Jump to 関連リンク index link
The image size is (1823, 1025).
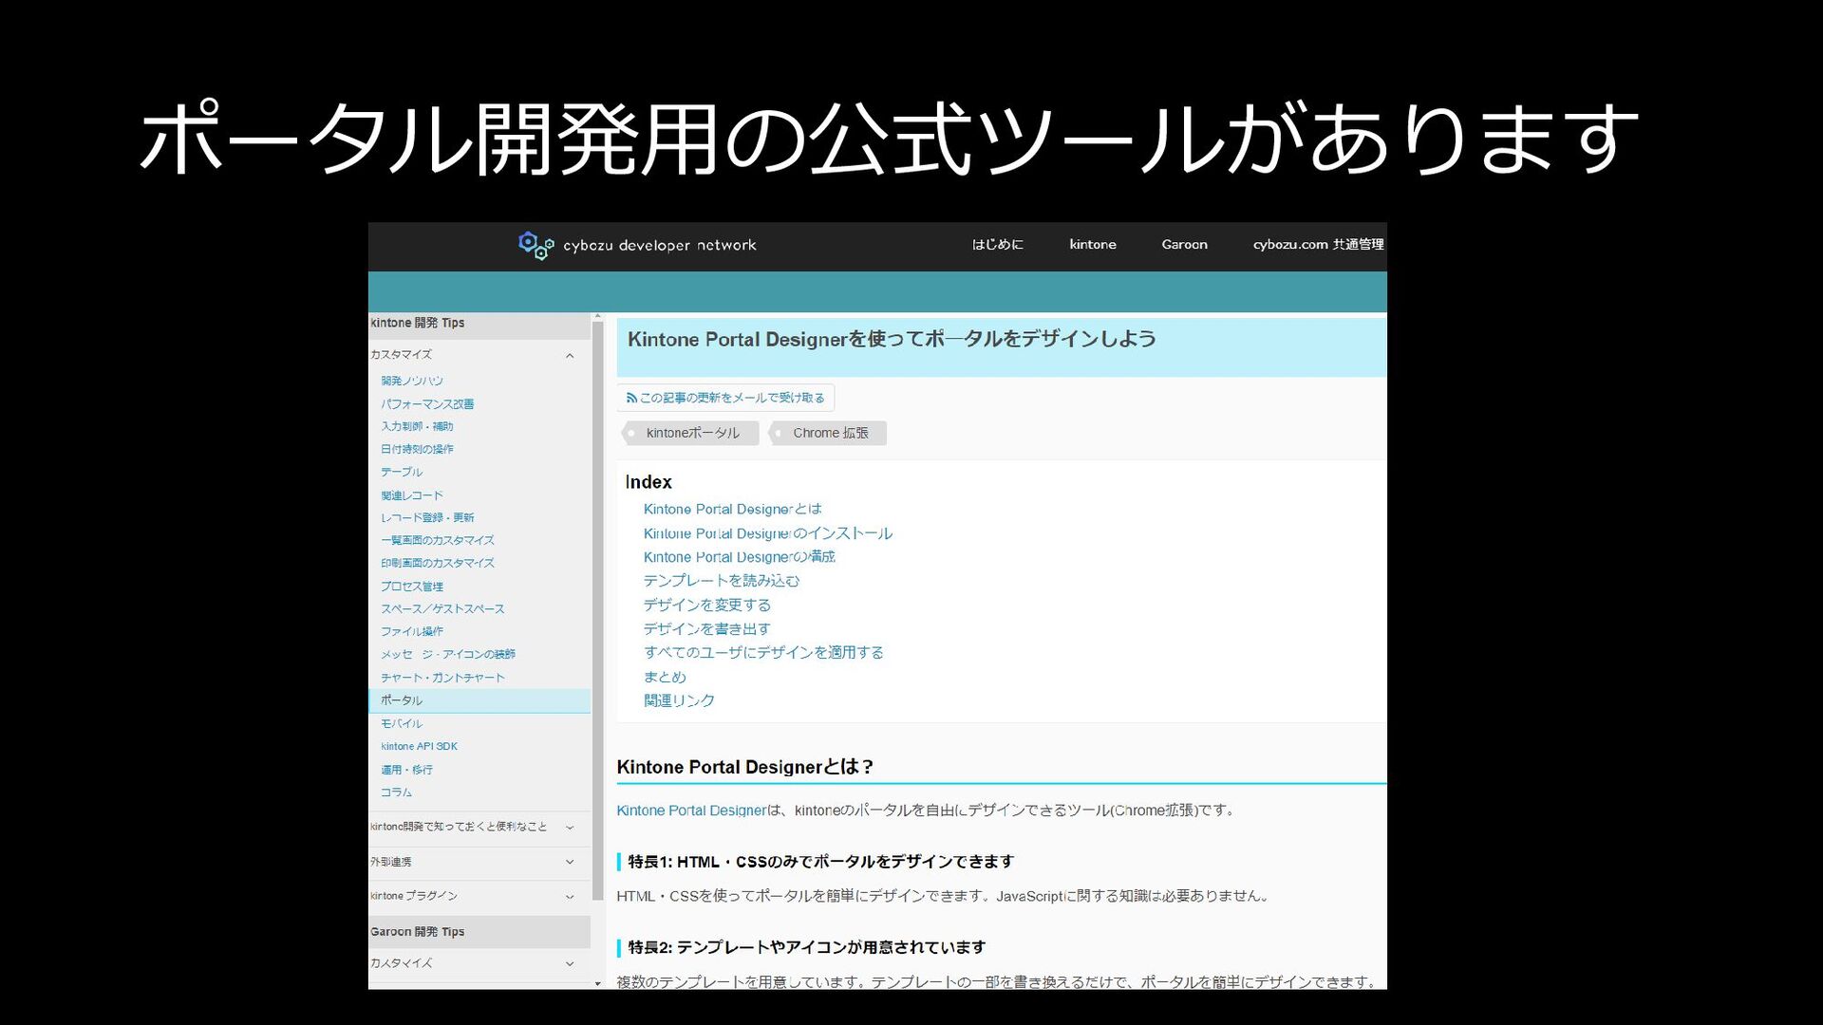[679, 700]
